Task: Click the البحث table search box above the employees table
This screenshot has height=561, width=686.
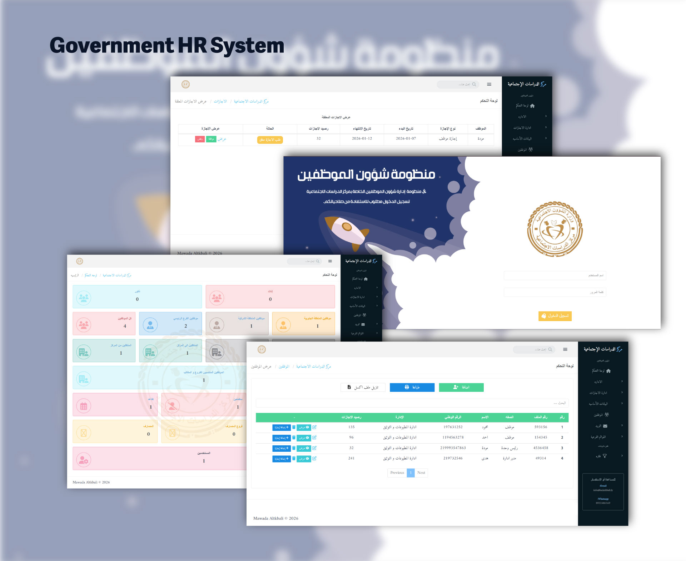Action: click(412, 403)
